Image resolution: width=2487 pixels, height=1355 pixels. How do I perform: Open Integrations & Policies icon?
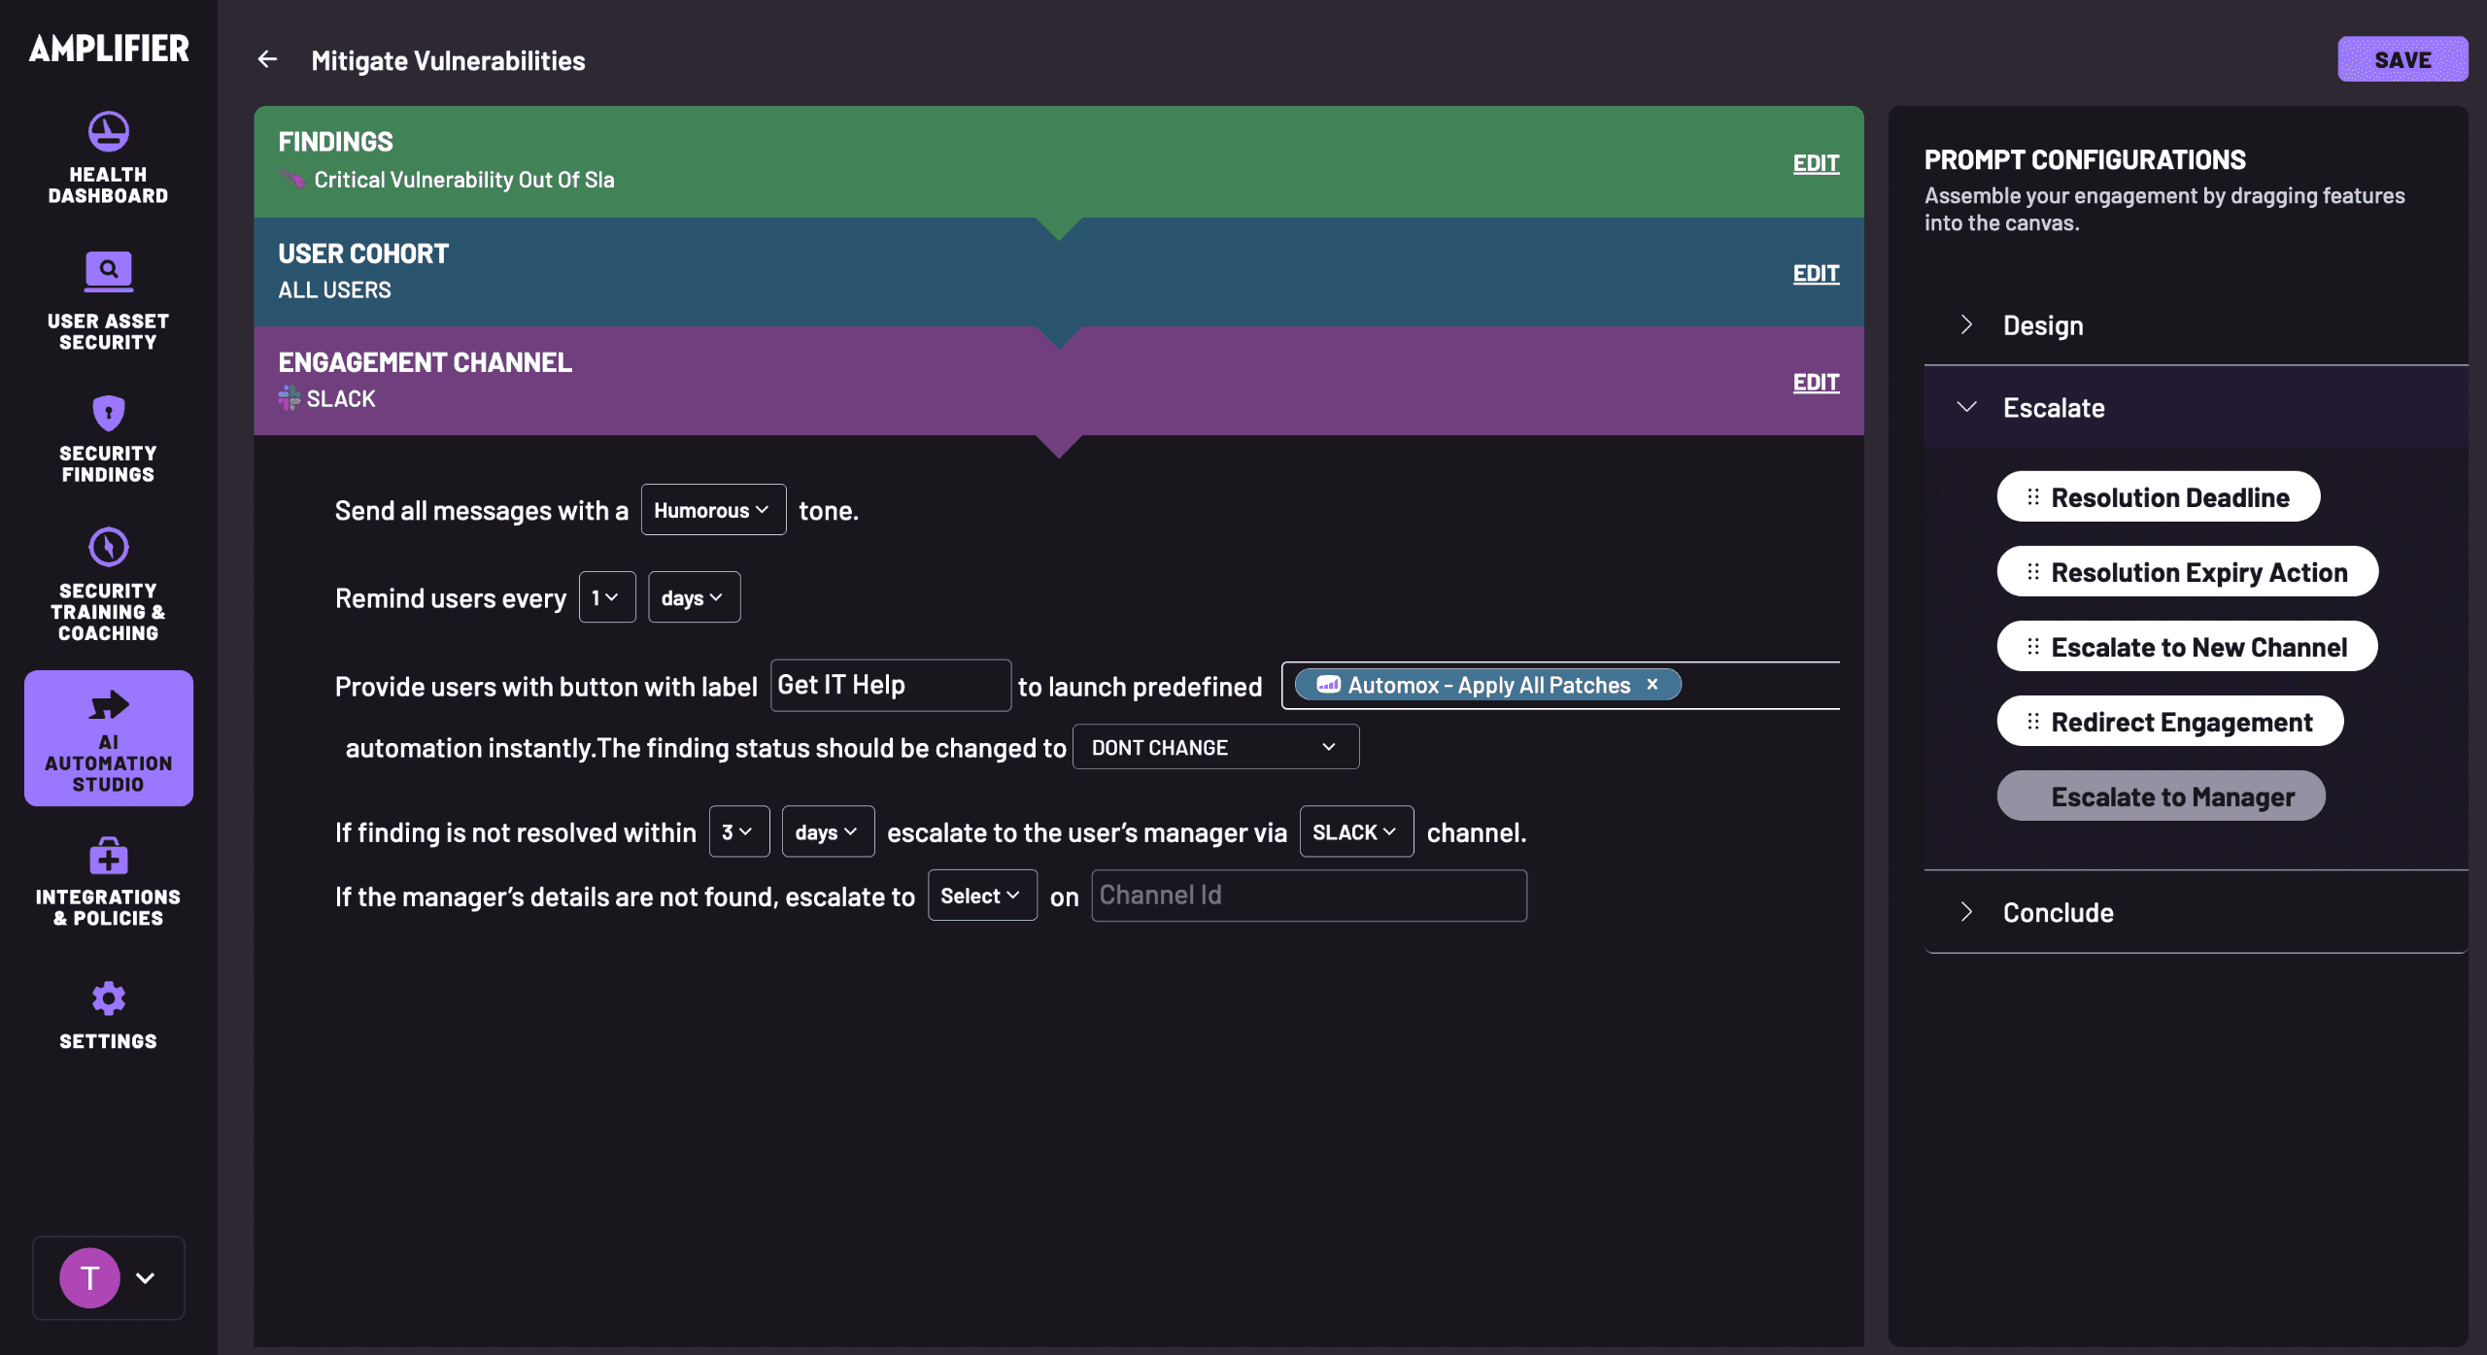coord(108,857)
